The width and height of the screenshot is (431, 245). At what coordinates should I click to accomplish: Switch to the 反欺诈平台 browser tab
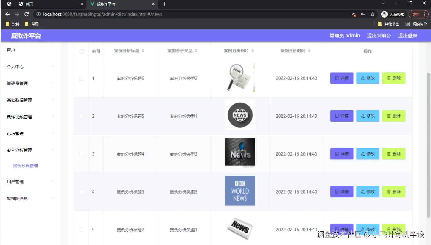click(x=122, y=4)
